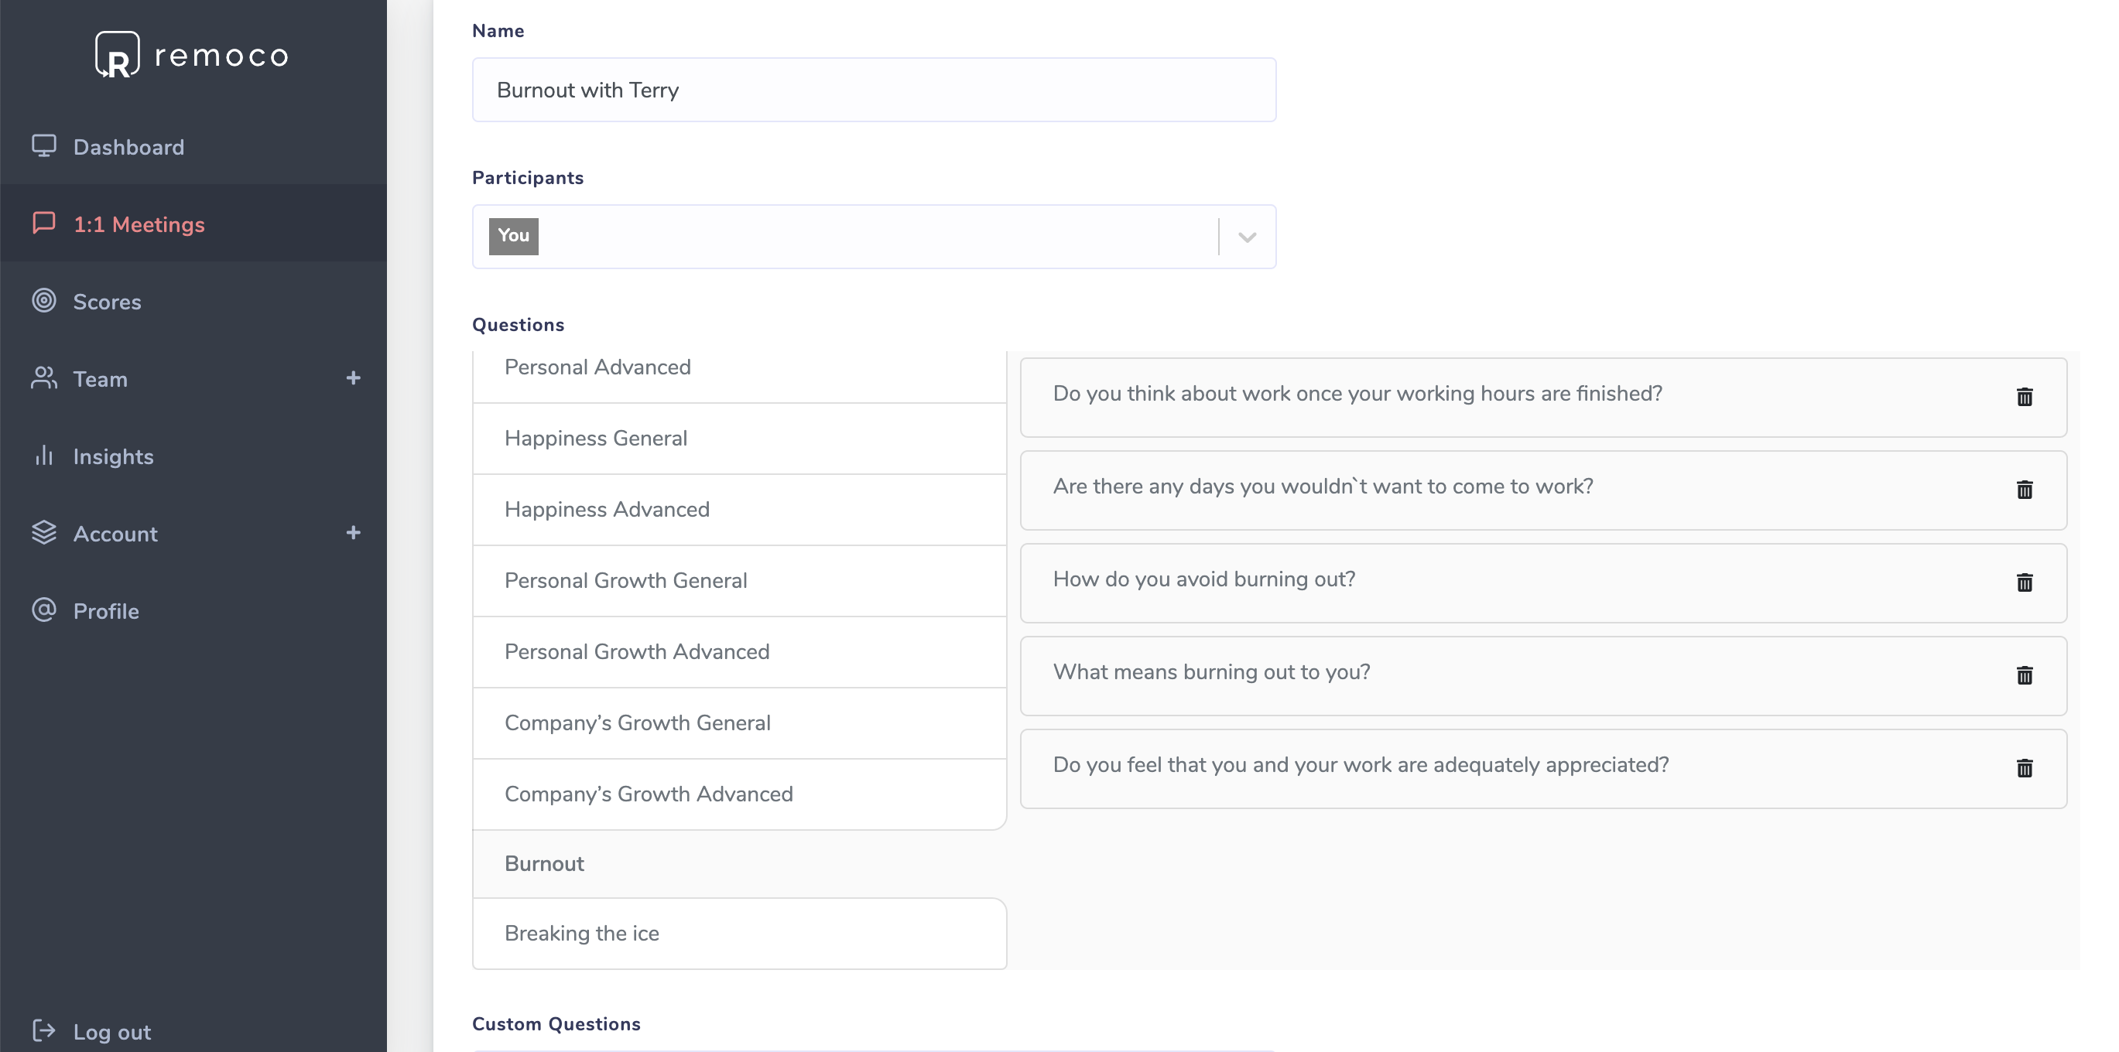Open Dashboard from the sidebar
The width and height of the screenshot is (2119, 1052).
tap(128, 147)
